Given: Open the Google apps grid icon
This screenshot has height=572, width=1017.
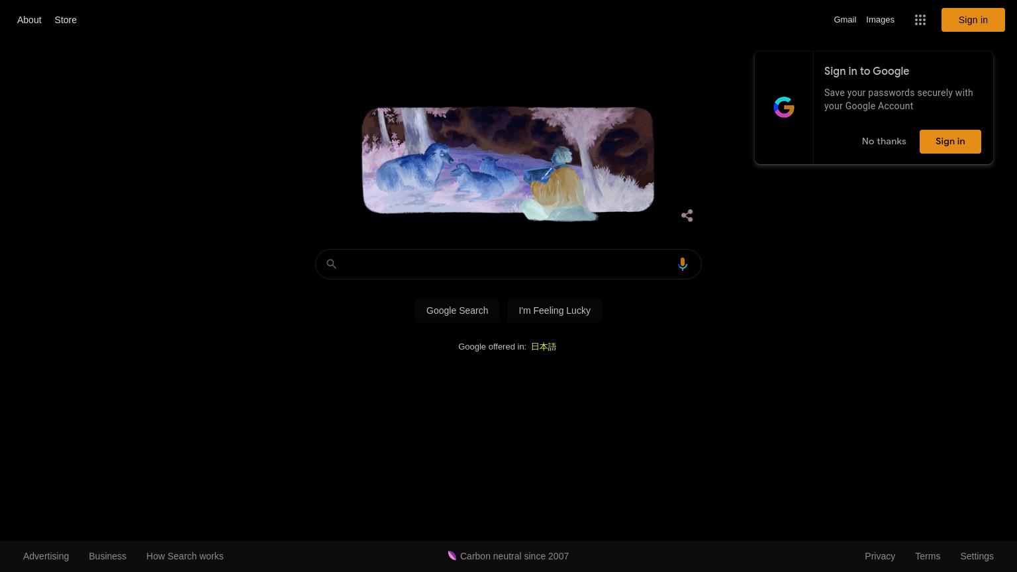Looking at the screenshot, I should 920,20.
